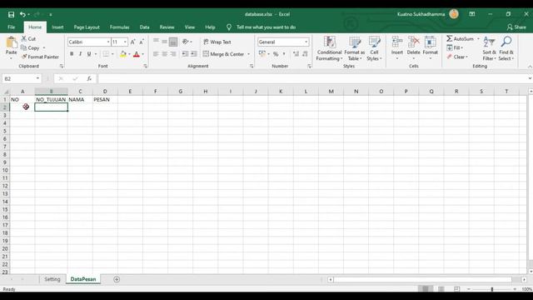Decrease the cell indent
This screenshot has width=533, height=300.
(x=185, y=53)
